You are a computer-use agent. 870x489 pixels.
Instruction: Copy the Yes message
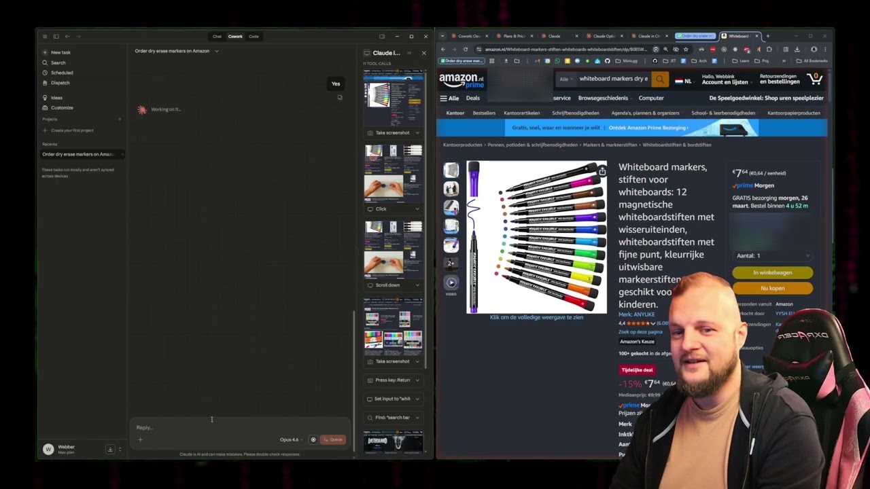340,97
